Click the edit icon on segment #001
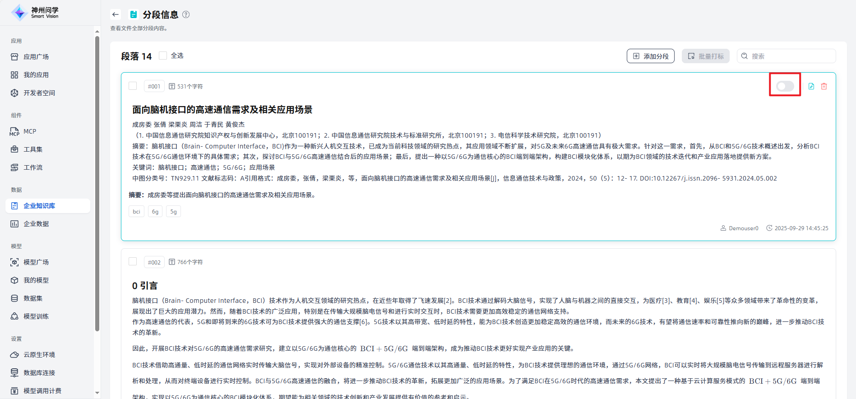The height and width of the screenshot is (399, 856). 811,86
